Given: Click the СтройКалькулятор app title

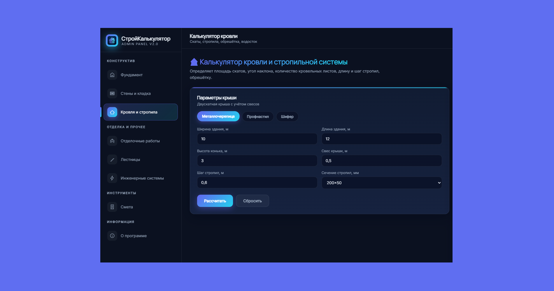Looking at the screenshot, I should (146, 38).
